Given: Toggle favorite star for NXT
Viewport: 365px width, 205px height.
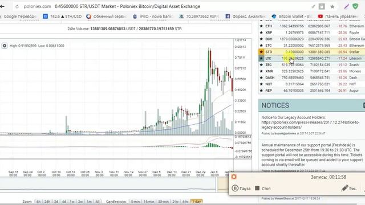Looking at the screenshot, I should point(261,84).
